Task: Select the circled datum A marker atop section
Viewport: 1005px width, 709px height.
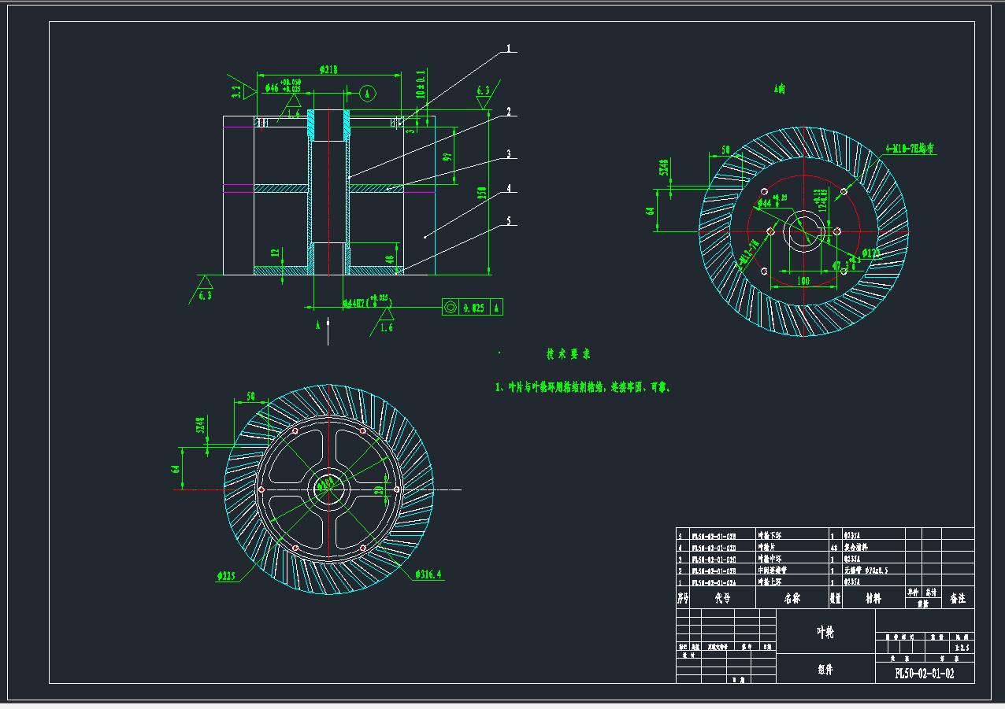Action: click(x=368, y=93)
